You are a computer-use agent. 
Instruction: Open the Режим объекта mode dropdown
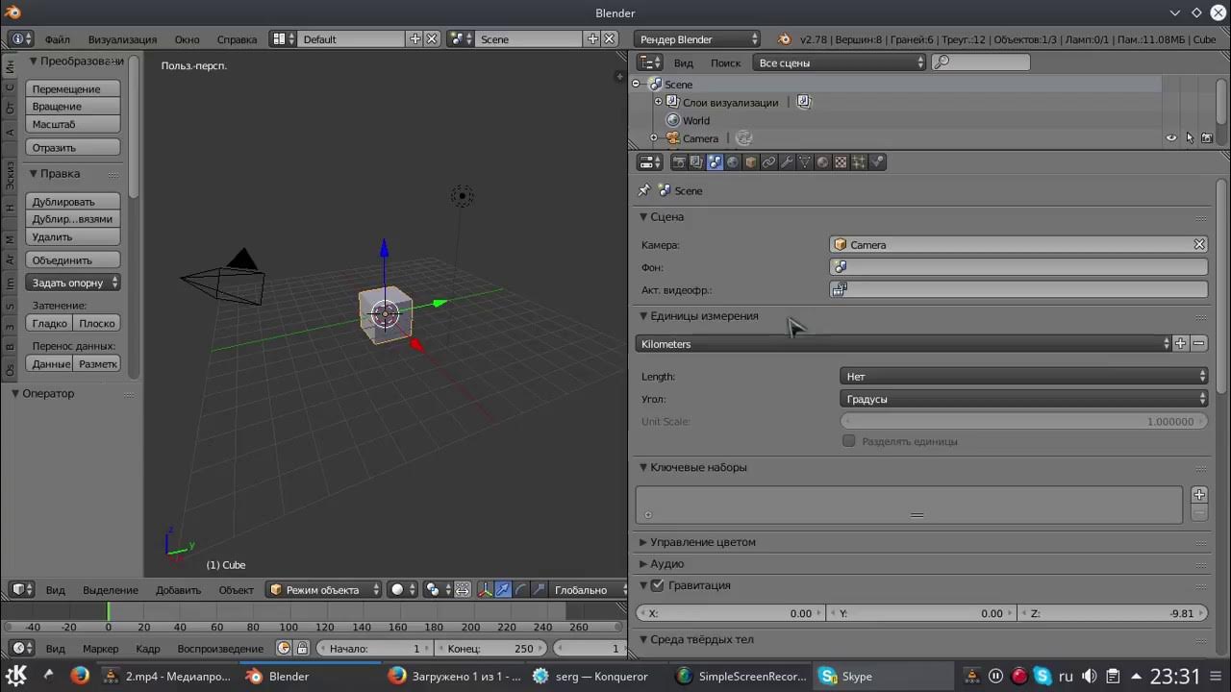324,590
